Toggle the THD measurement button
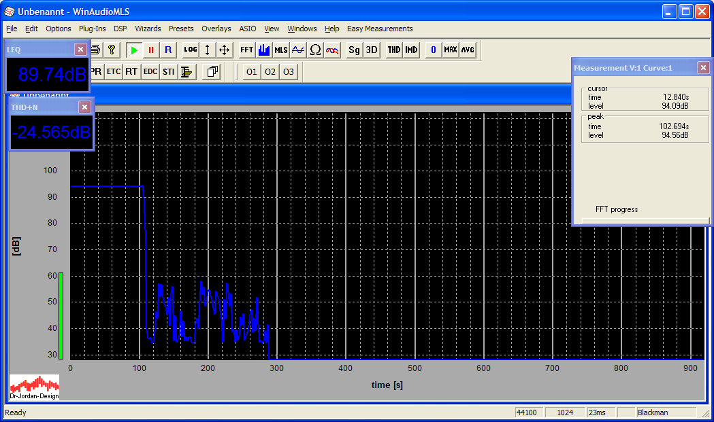This screenshot has height=422, width=714. pyautogui.click(x=394, y=50)
